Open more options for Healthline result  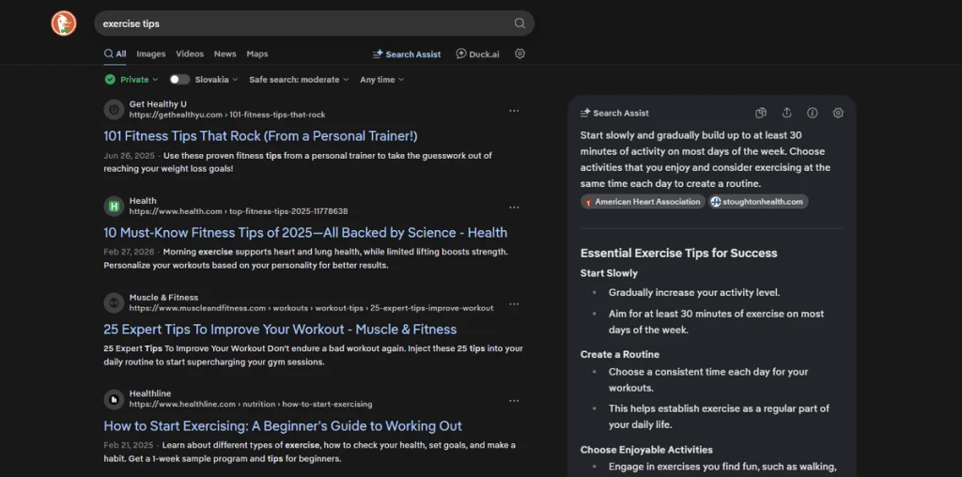(x=514, y=400)
